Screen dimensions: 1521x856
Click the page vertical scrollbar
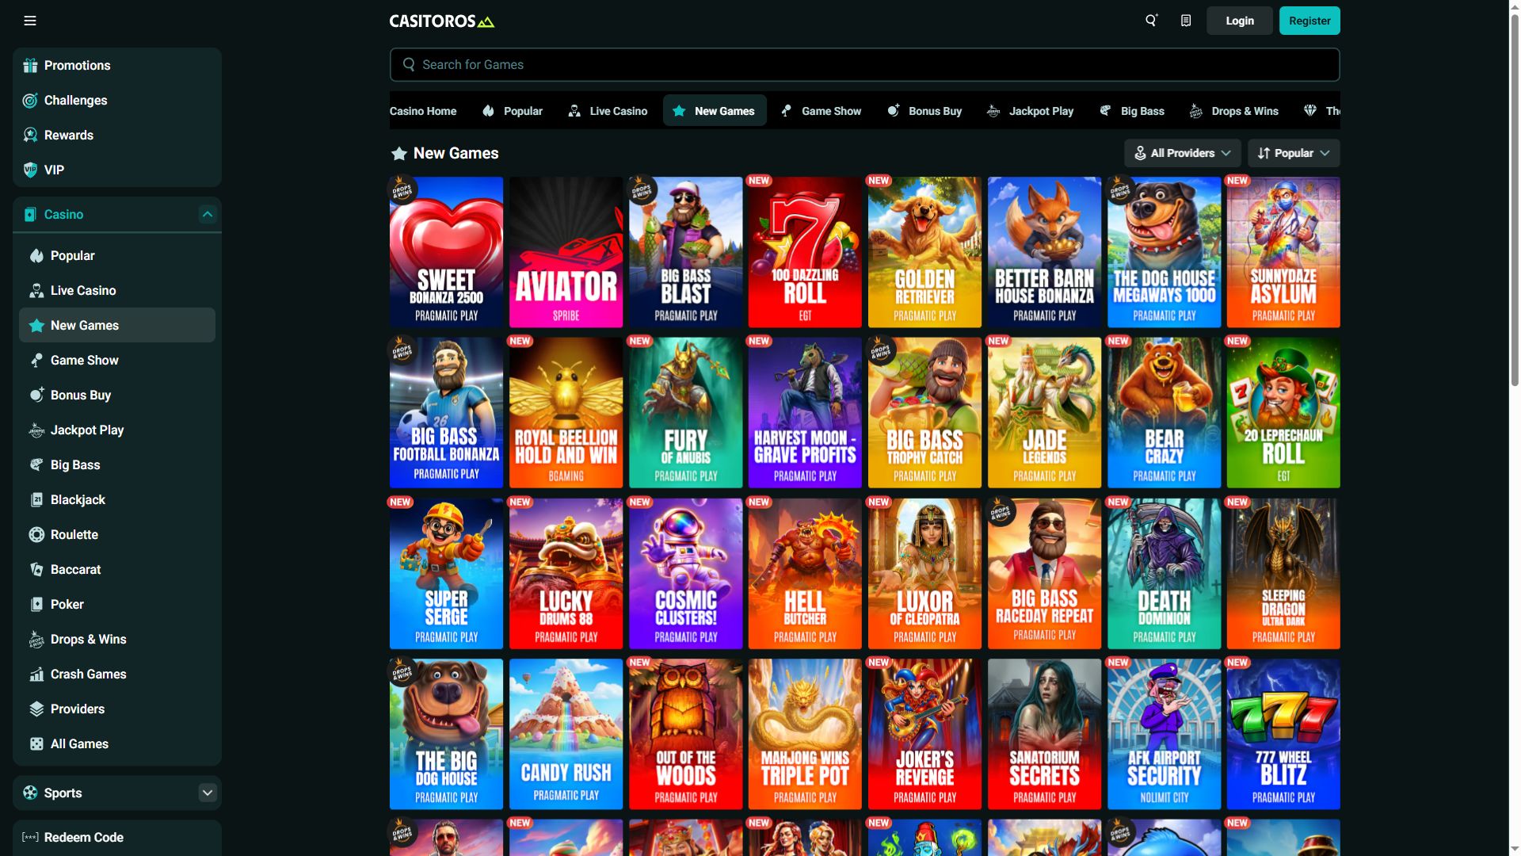coord(1515,198)
